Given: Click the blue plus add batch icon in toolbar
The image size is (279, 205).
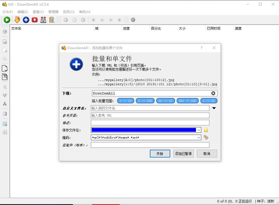Looking at the screenshot, I should pos(26,20).
